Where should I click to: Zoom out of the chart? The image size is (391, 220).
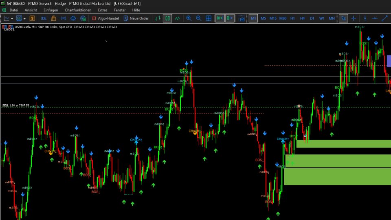coord(198,18)
